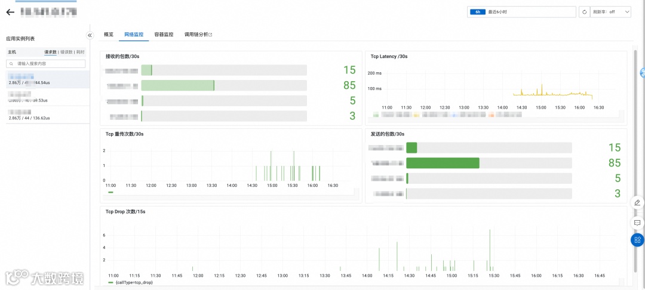The image size is (645, 290).
Task: Click the Tcp Latency /30s panel title
Action: pyautogui.click(x=389, y=56)
